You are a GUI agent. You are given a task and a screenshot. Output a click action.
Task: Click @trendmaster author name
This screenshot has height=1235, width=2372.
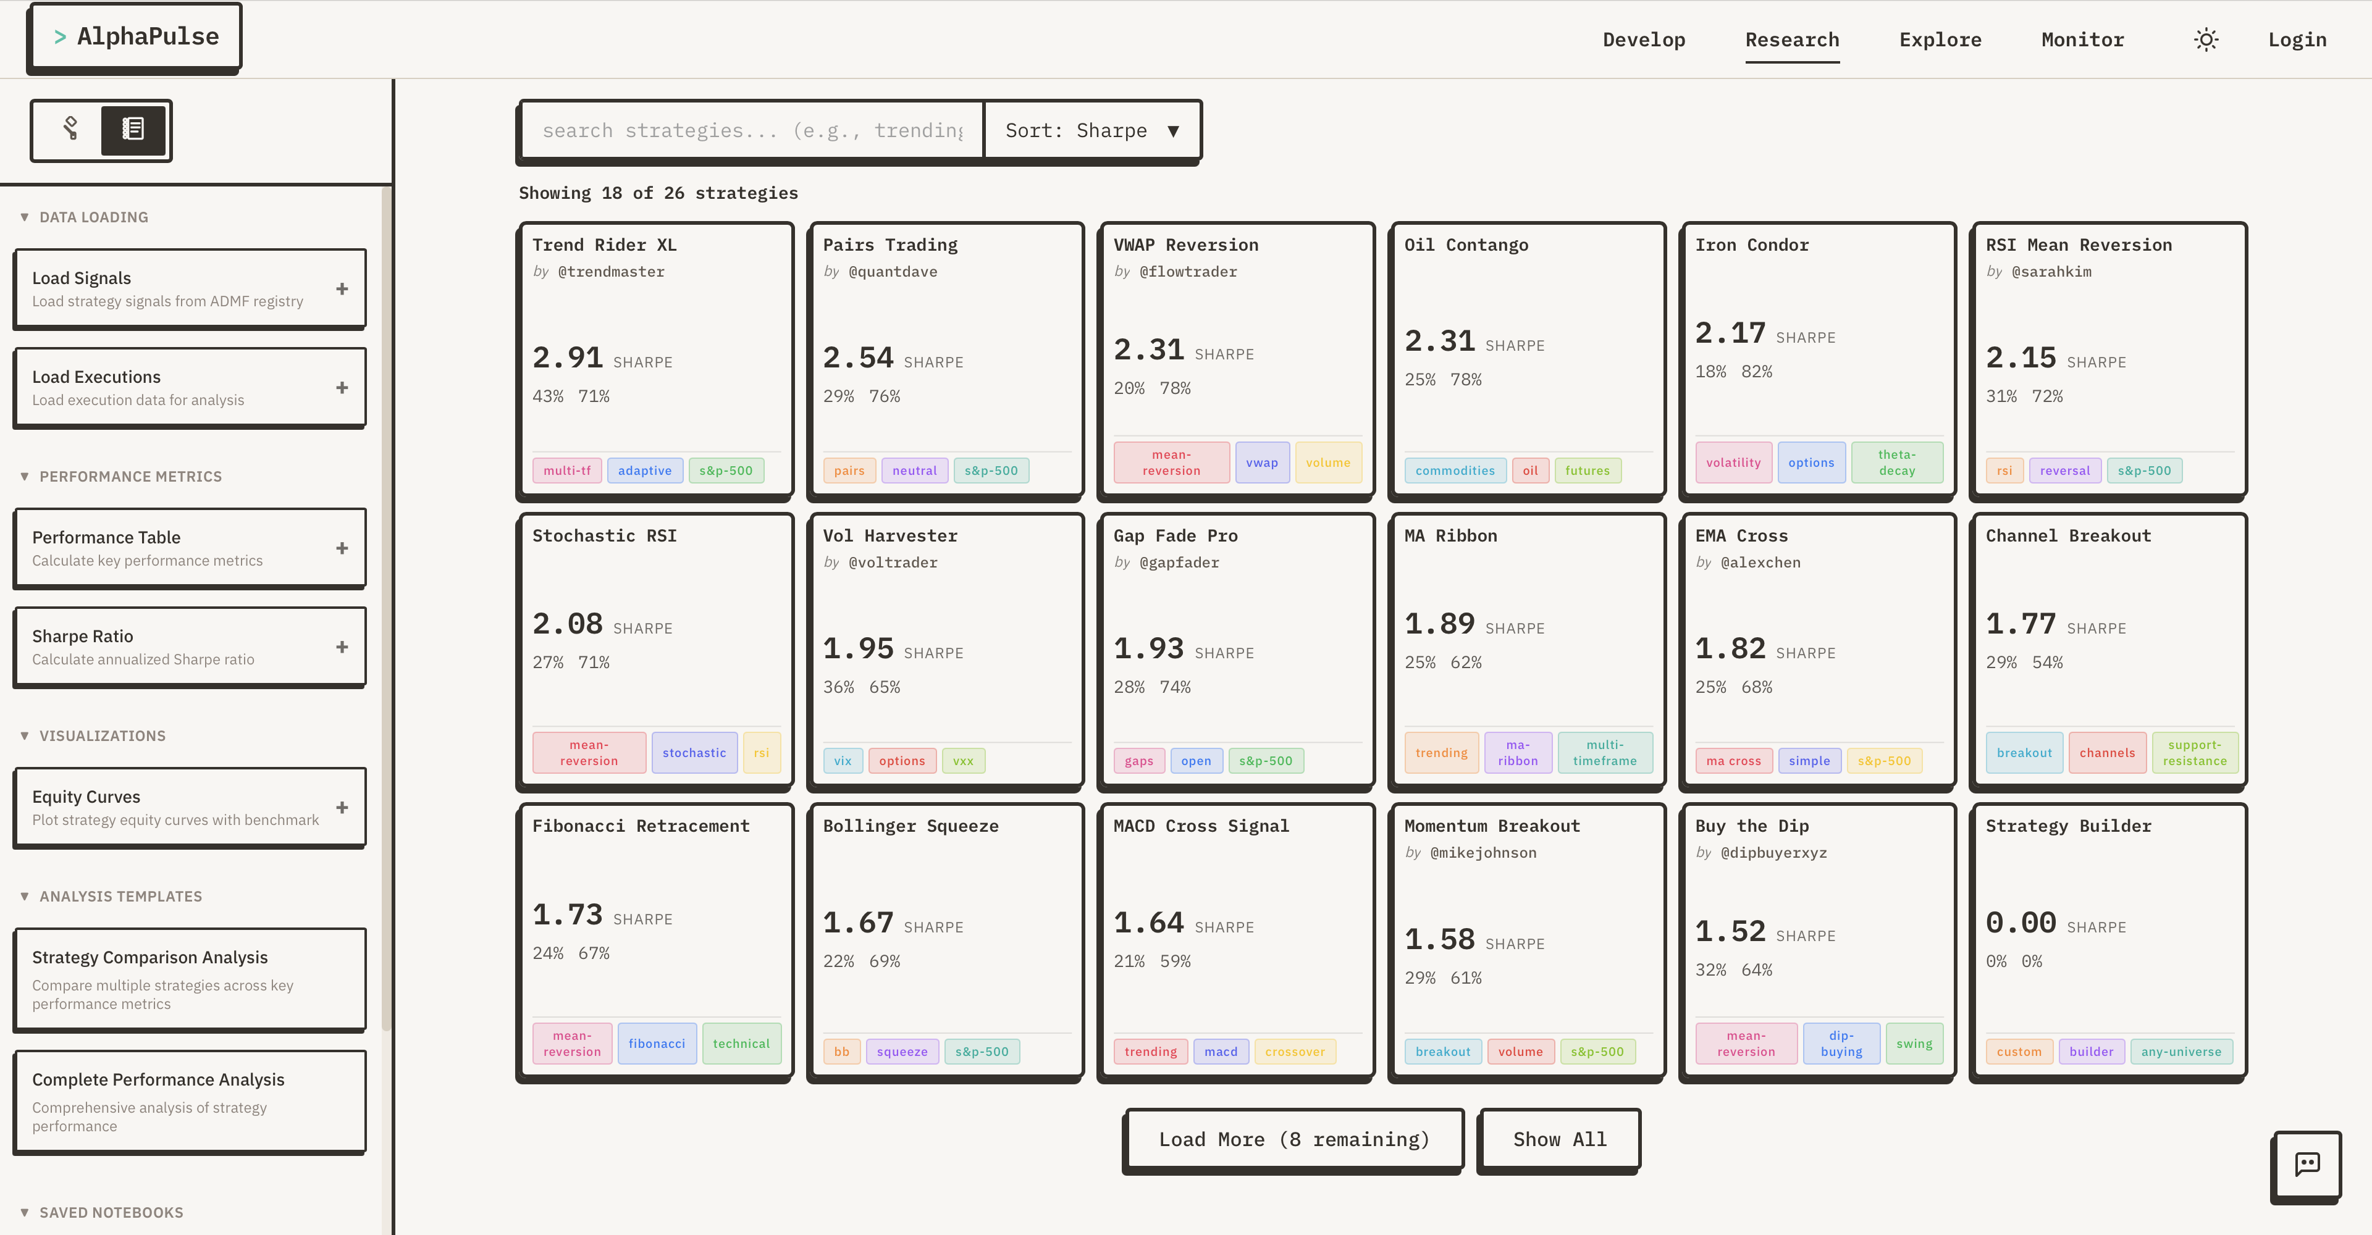[x=610, y=272]
